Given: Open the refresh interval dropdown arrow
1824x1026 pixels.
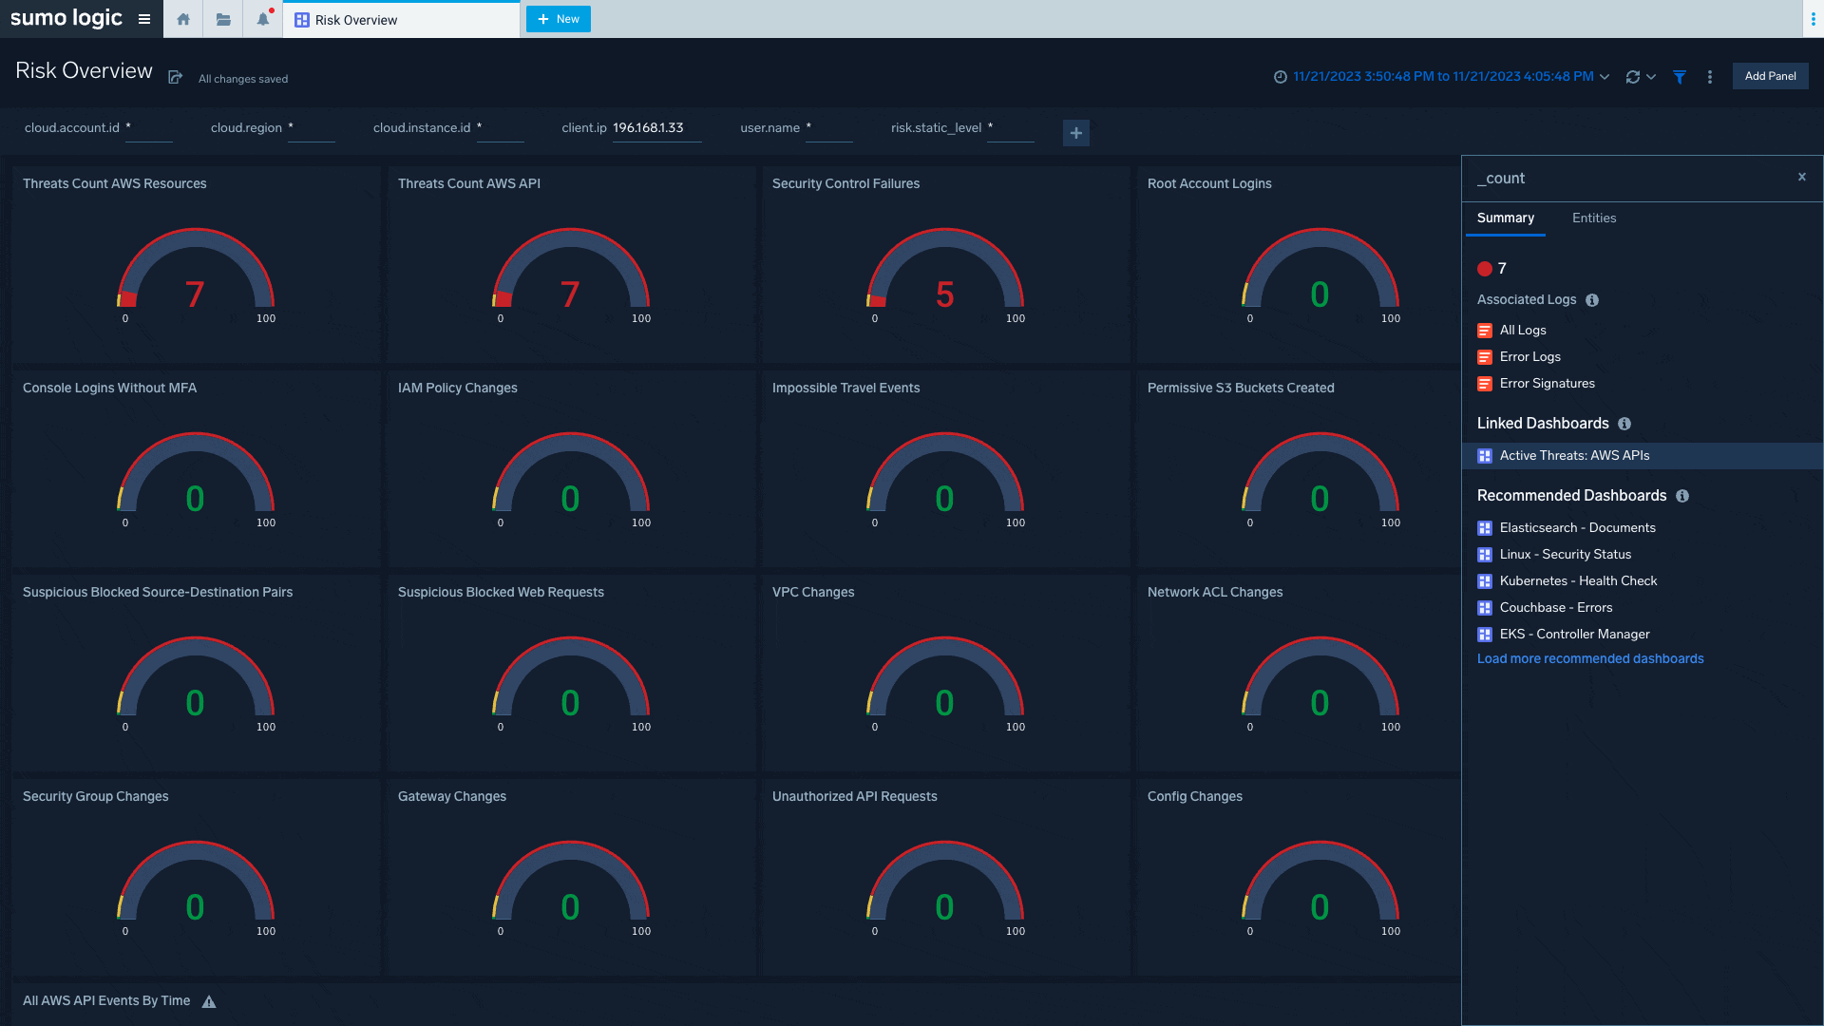Looking at the screenshot, I should point(1651,77).
